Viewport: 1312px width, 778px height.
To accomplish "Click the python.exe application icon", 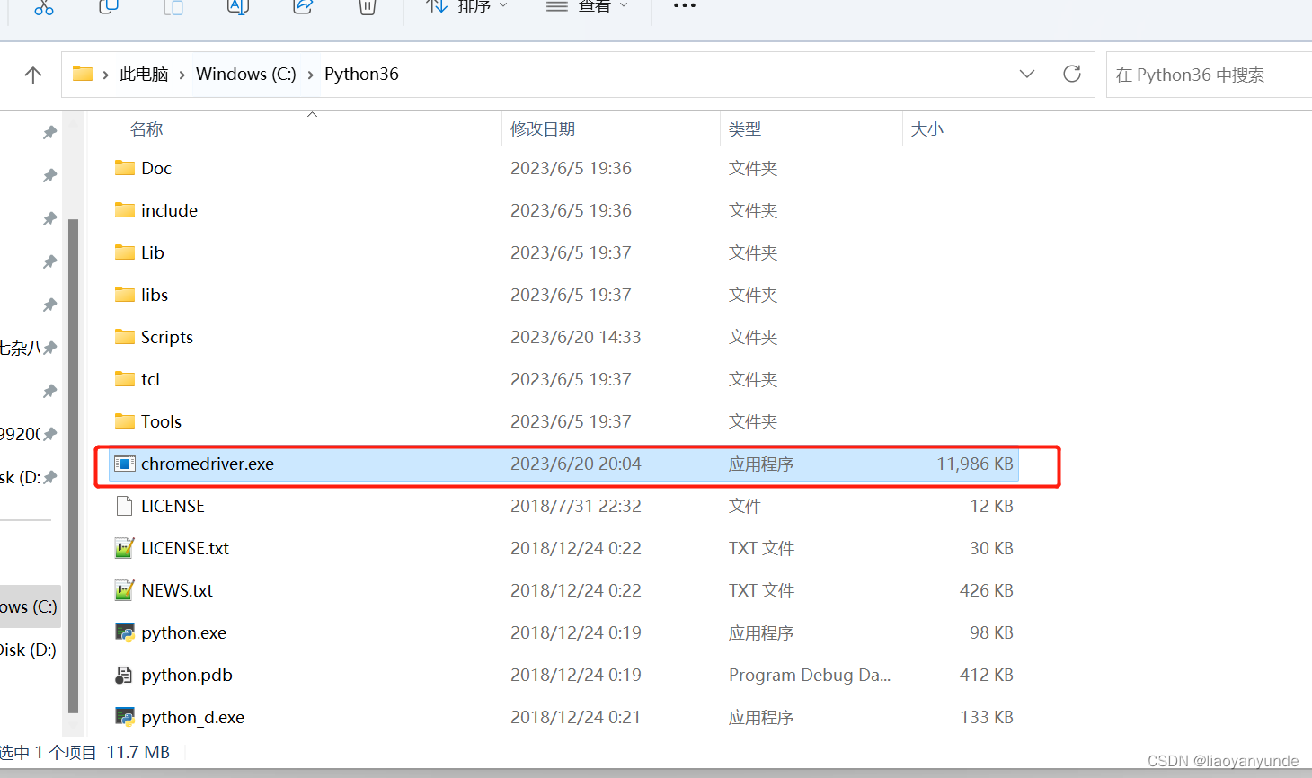I will 125,632.
